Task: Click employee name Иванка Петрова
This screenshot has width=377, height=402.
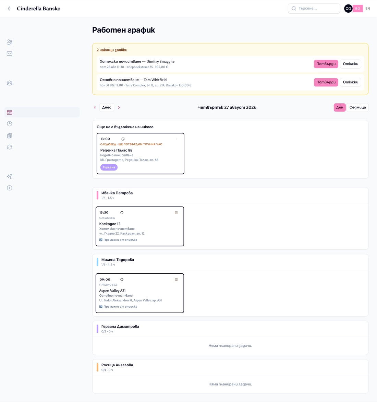Action: 117,193
